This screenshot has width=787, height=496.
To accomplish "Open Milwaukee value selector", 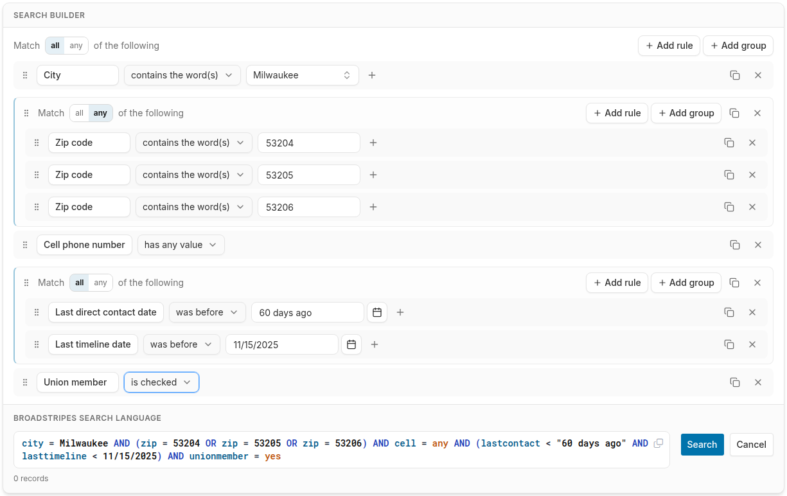I will (303, 75).
